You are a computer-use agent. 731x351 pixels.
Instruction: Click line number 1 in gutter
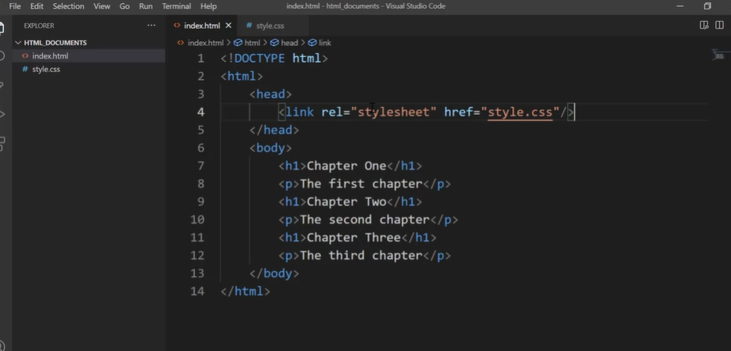(201, 59)
